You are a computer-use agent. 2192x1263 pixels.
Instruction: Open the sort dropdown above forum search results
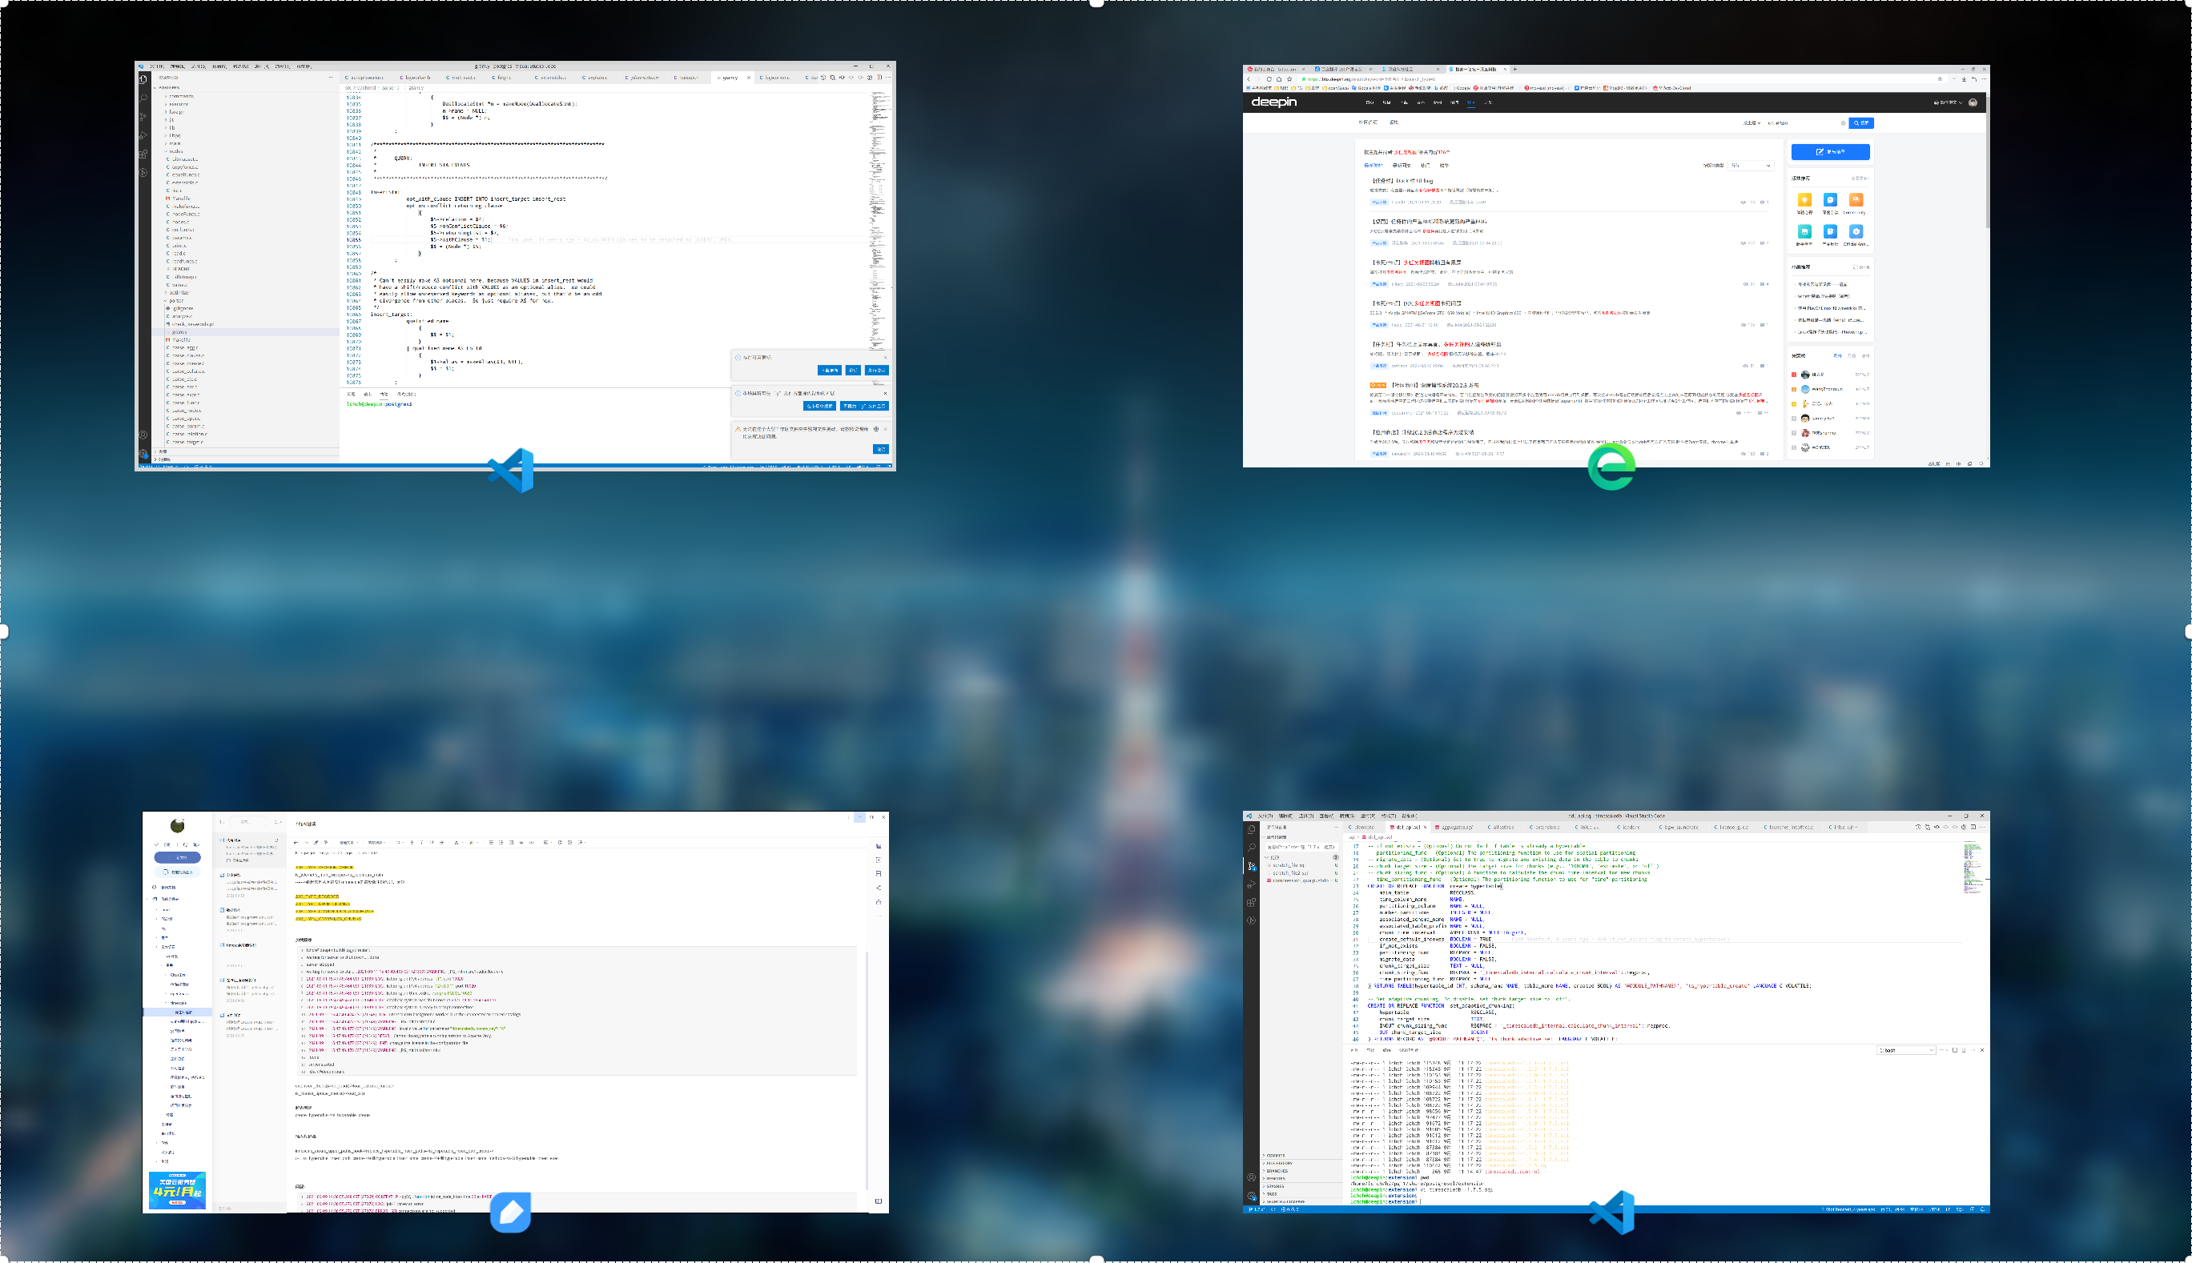(1750, 165)
